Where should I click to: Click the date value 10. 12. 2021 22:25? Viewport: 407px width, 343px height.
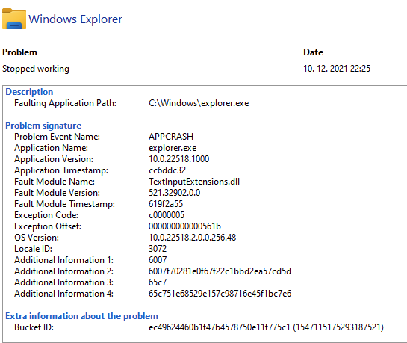[x=337, y=69]
